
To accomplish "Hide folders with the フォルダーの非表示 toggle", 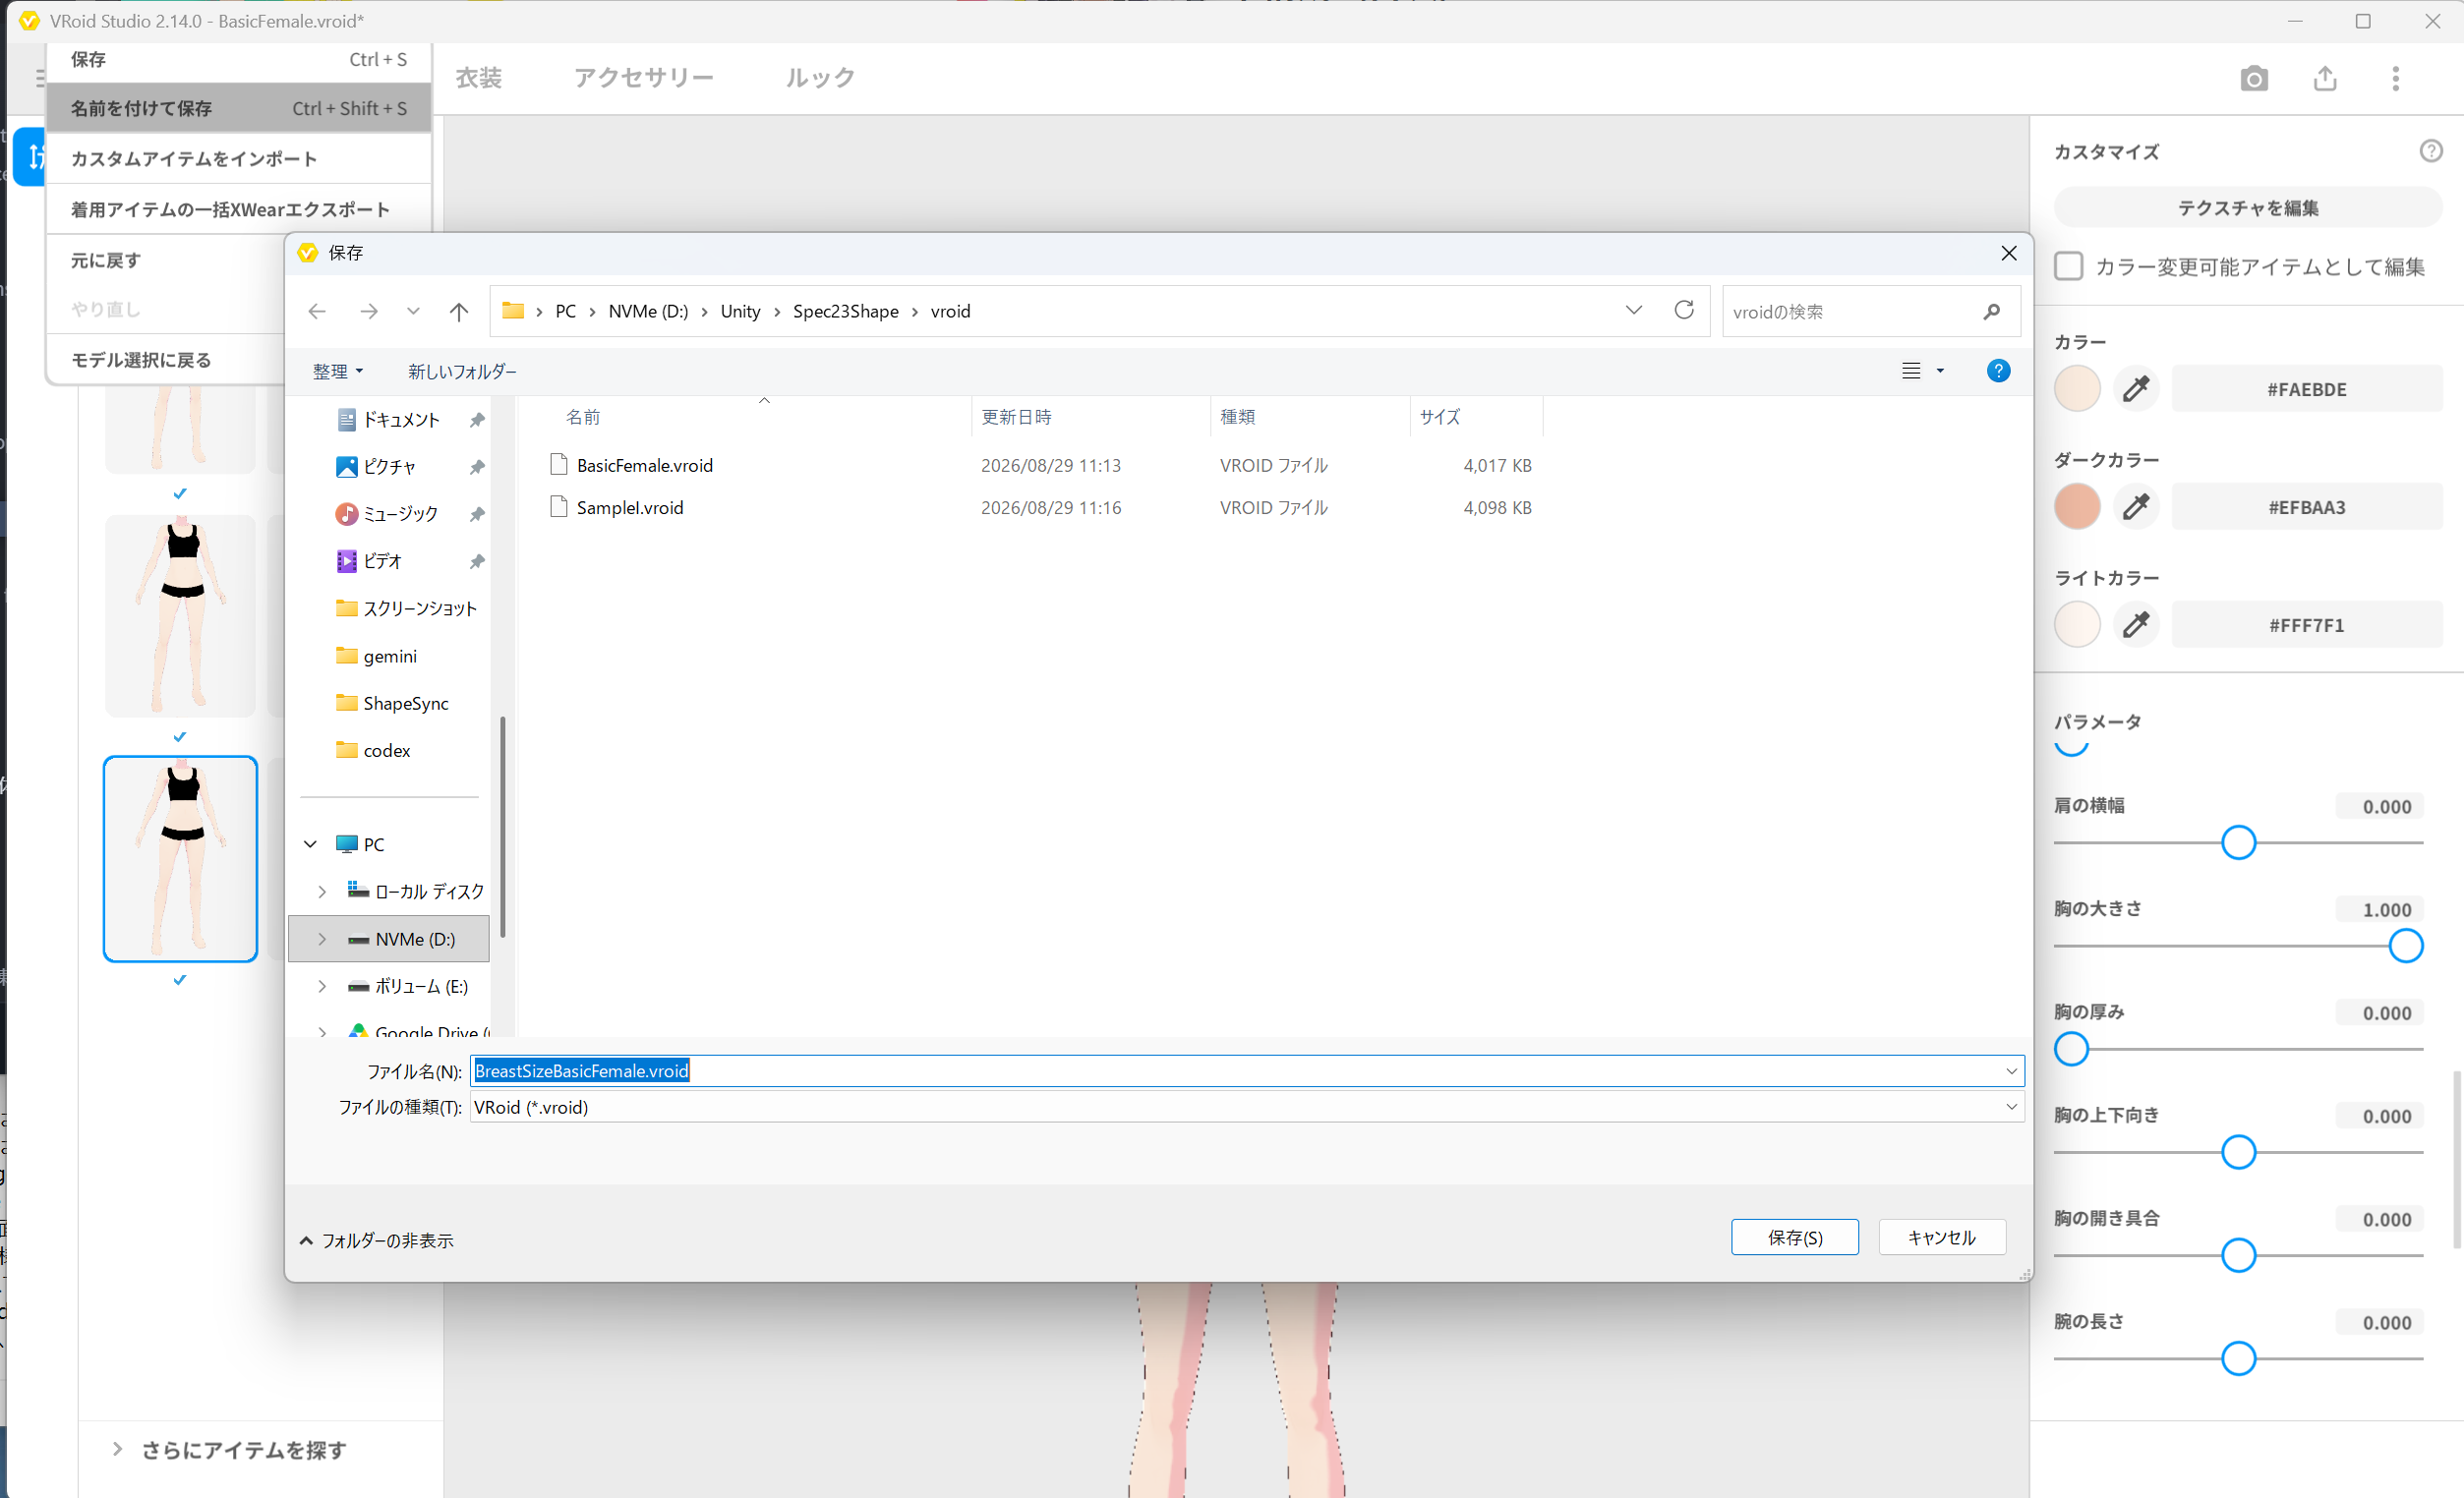I will pos(377,1240).
